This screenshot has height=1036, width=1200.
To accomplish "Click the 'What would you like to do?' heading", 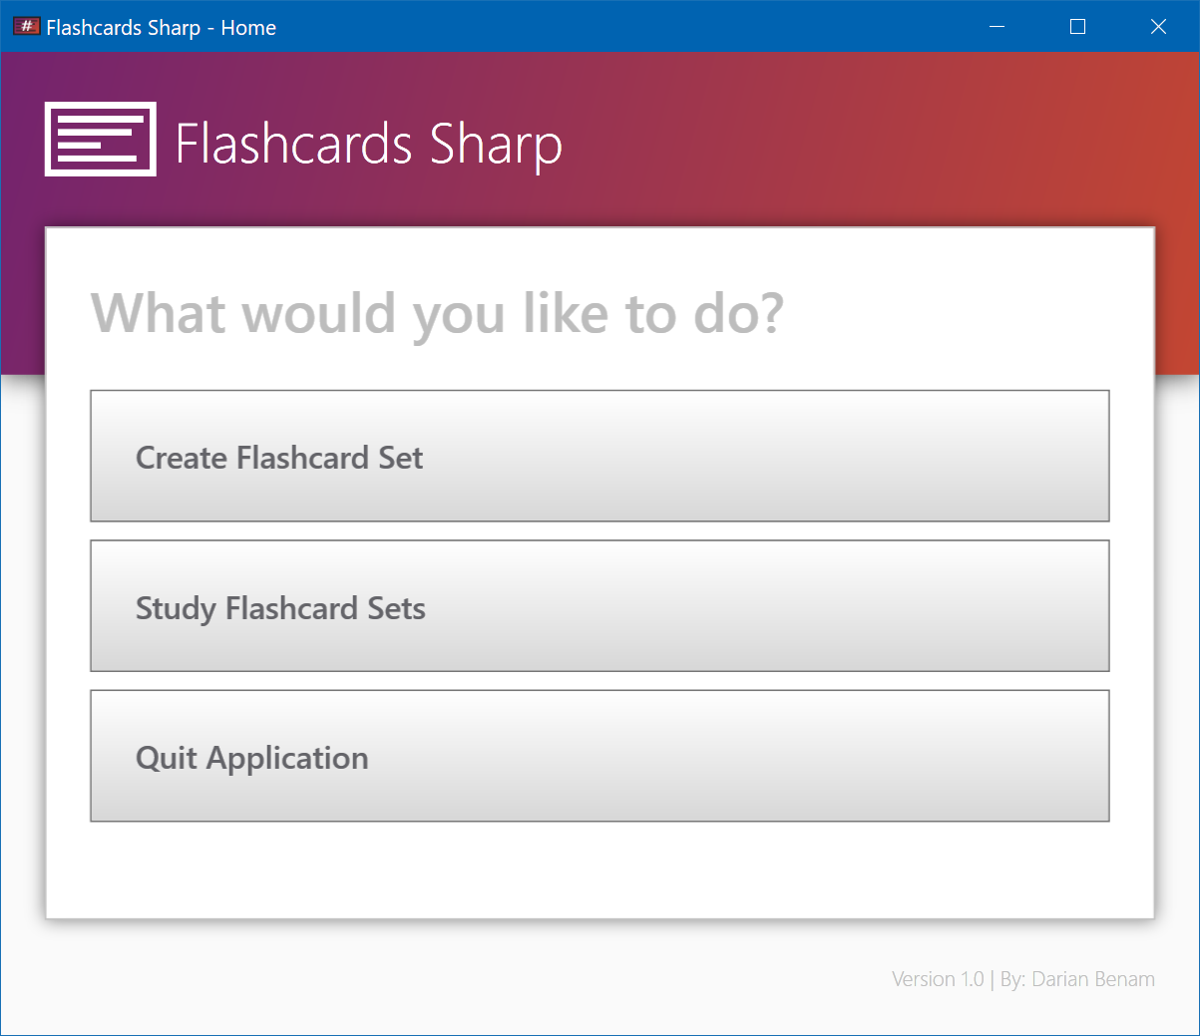I will pos(438,314).
